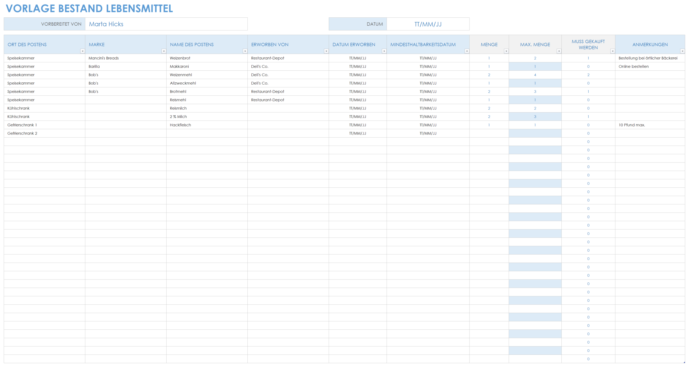Select Restaurant-Depot in the Weizenbrot row
Screen dimensions: 690x365
(288, 58)
